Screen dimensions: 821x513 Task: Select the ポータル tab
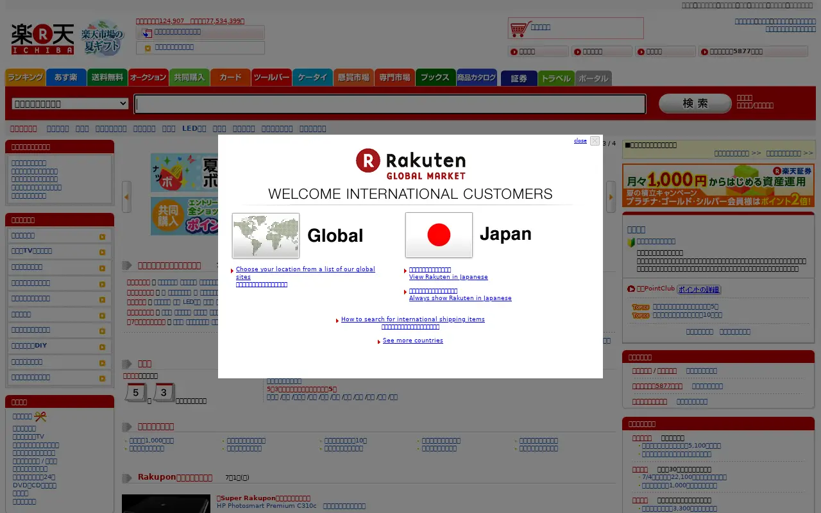click(593, 78)
